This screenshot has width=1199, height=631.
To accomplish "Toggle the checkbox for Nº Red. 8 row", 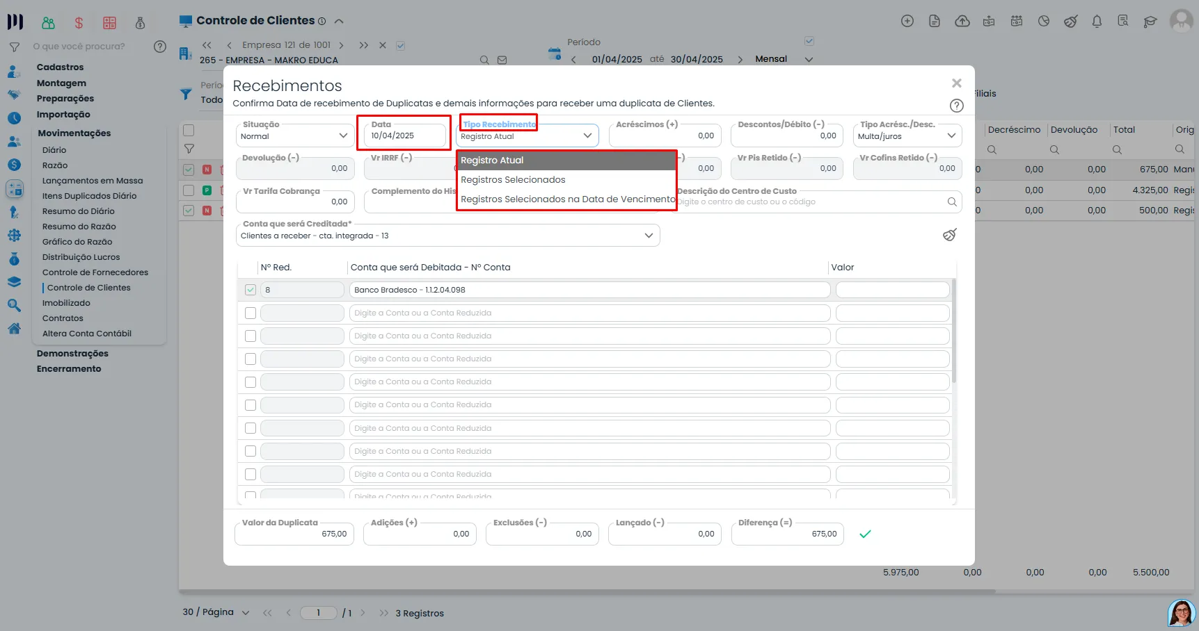I will click(251, 290).
